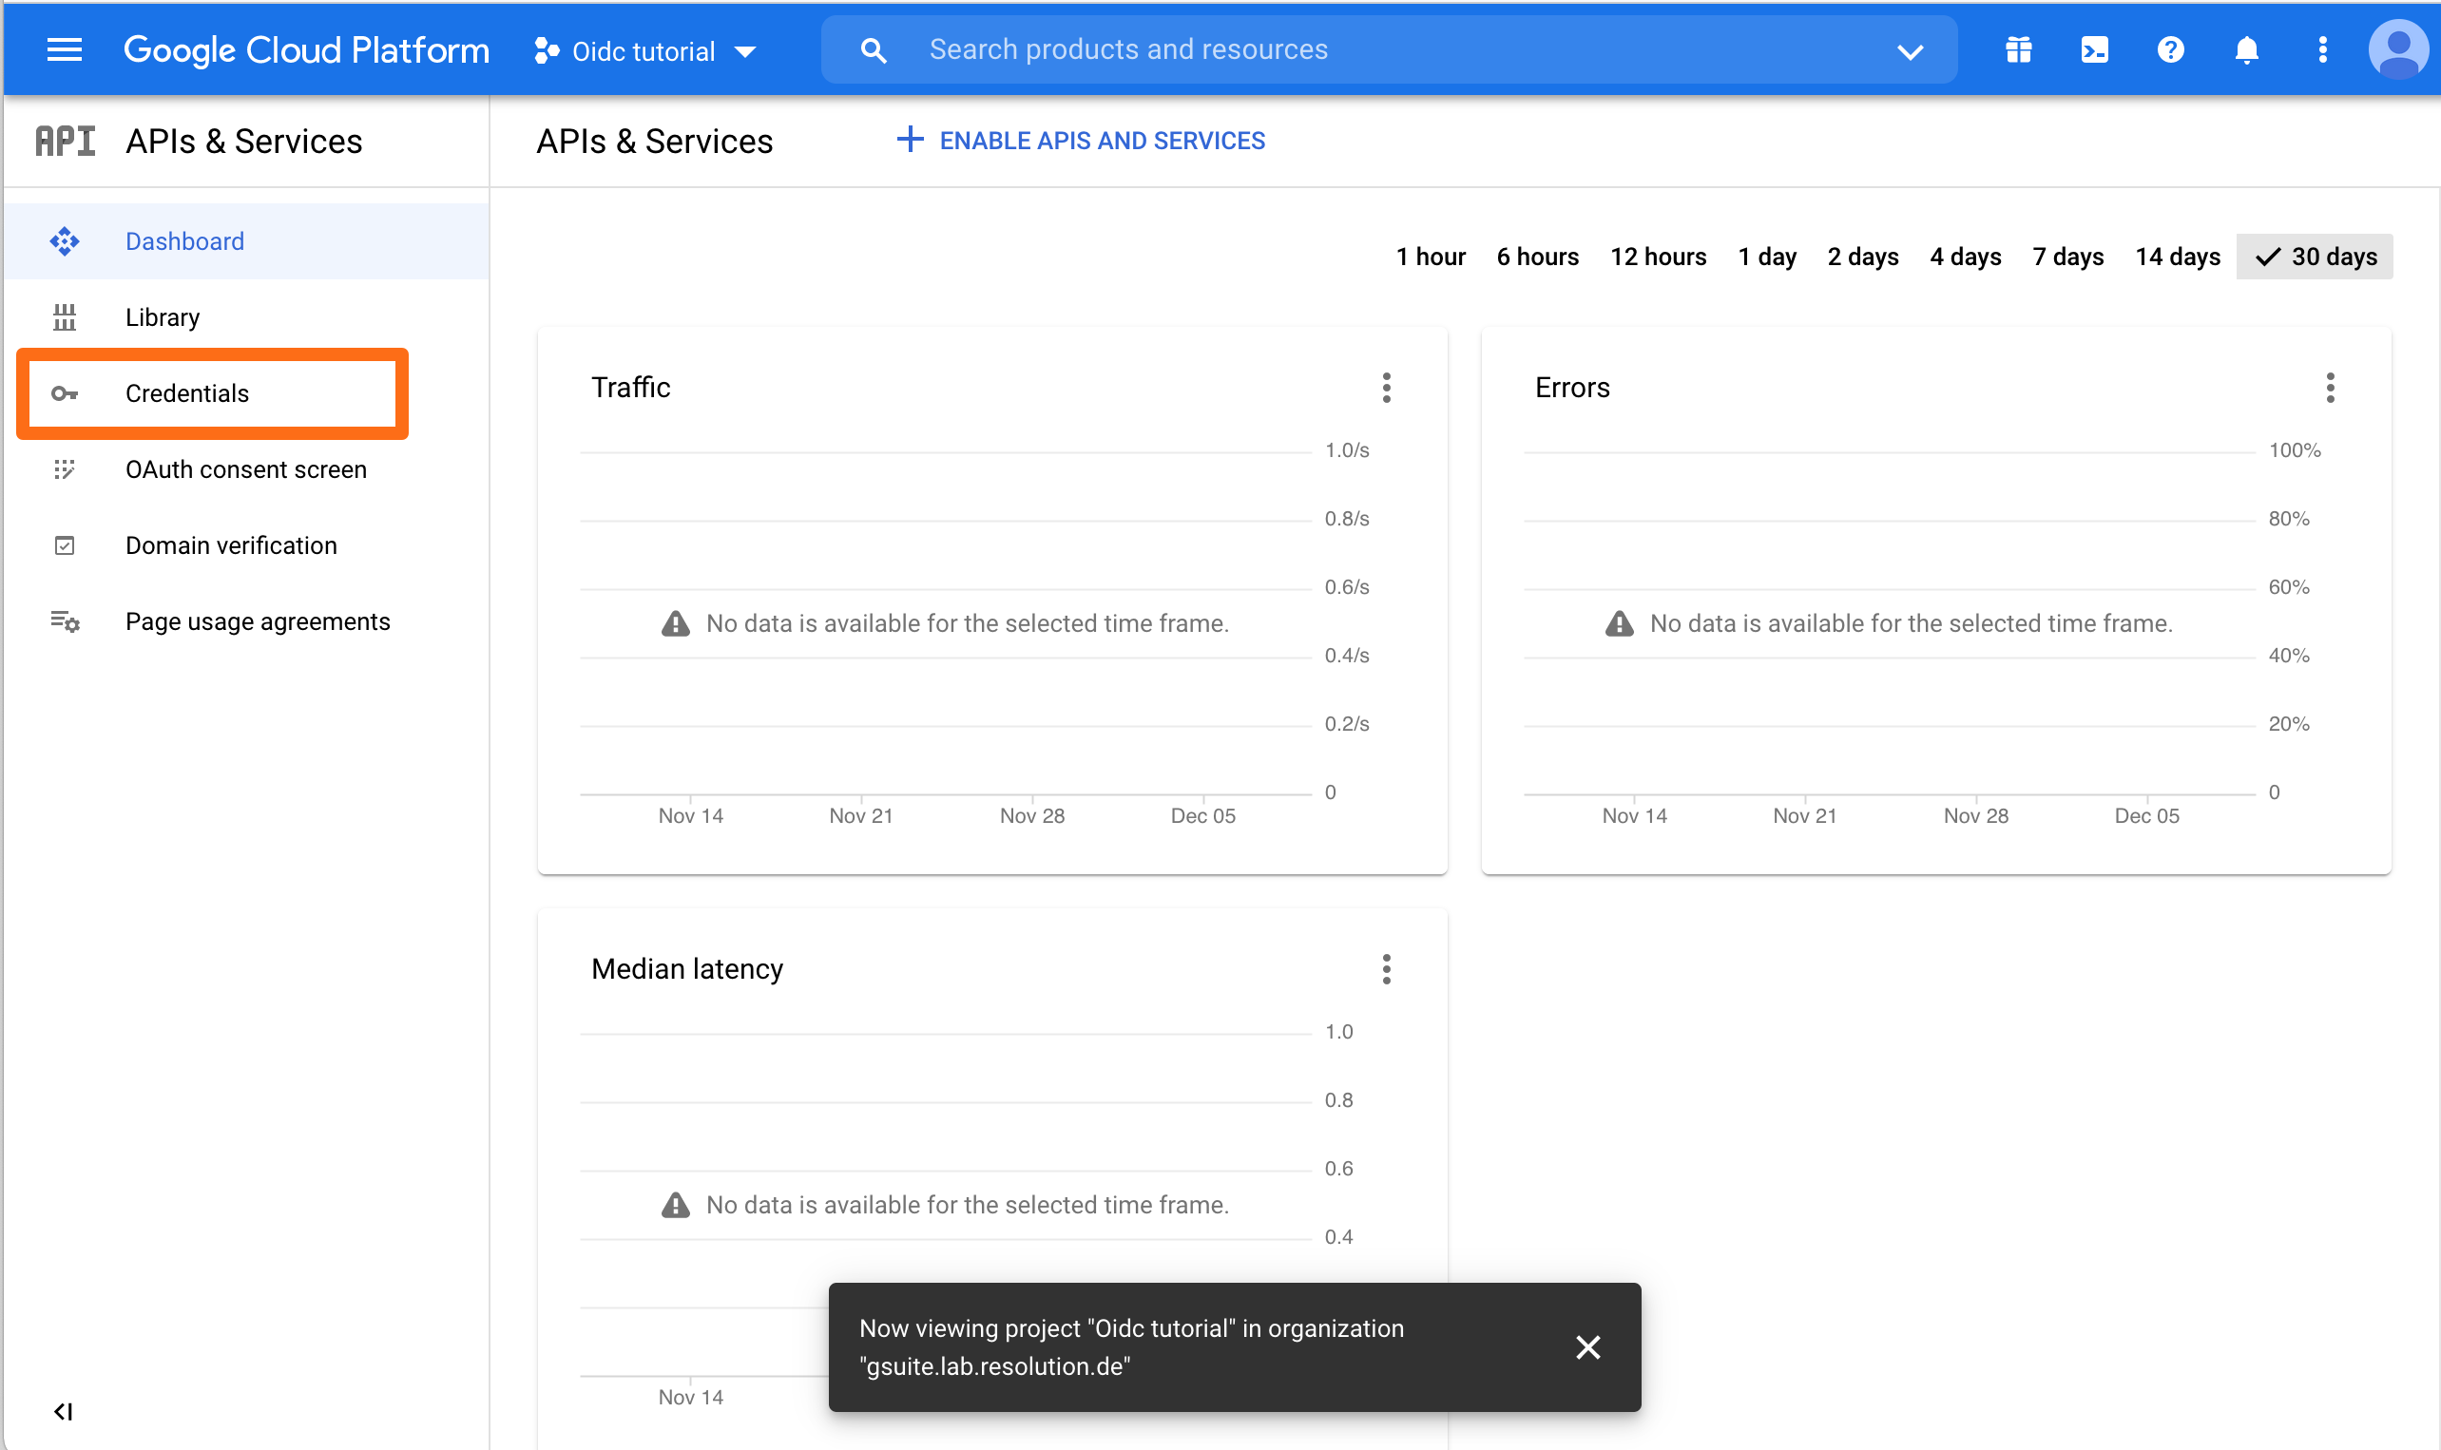Open the Oidc tutorial project selector
This screenshot has width=2441, height=1450.
point(644,50)
